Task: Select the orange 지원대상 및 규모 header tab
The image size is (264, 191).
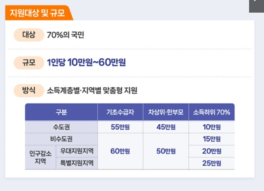Action: [39, 13]
